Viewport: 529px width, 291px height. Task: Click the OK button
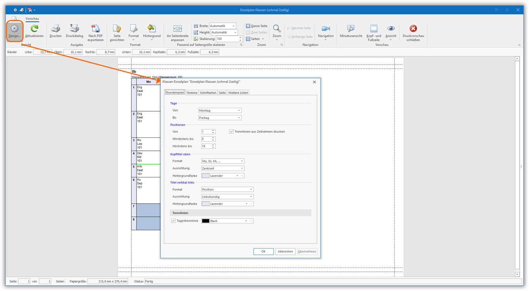point(263,251)
